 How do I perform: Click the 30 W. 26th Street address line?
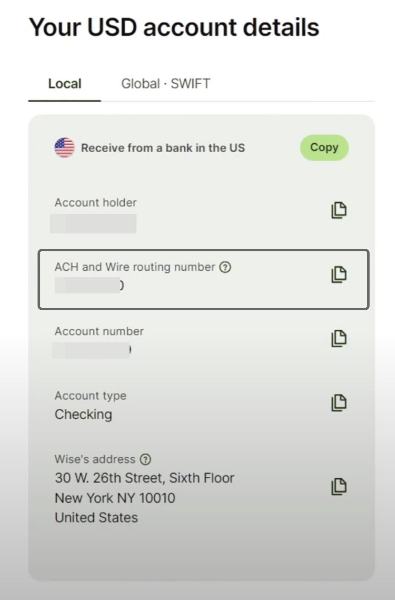(145, 478)
